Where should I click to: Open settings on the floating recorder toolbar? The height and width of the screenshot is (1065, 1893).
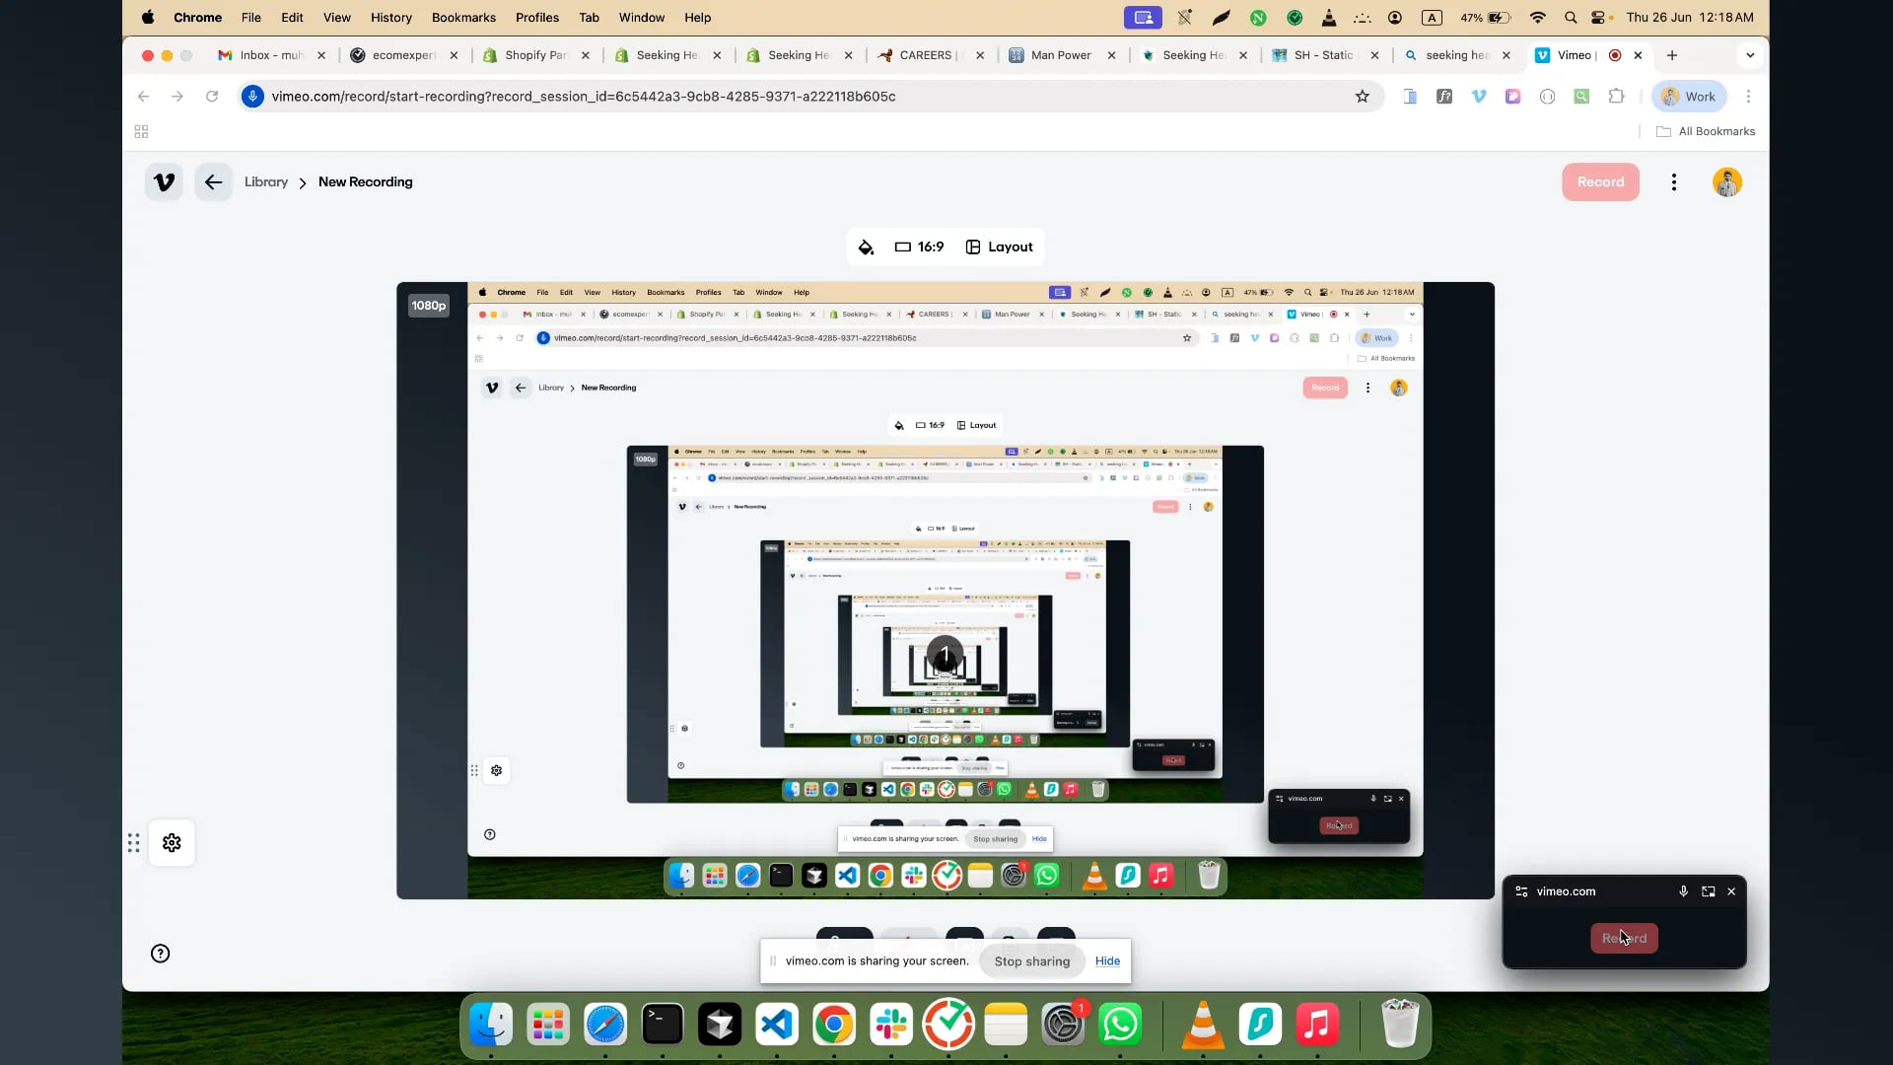[x=172, y=843]
